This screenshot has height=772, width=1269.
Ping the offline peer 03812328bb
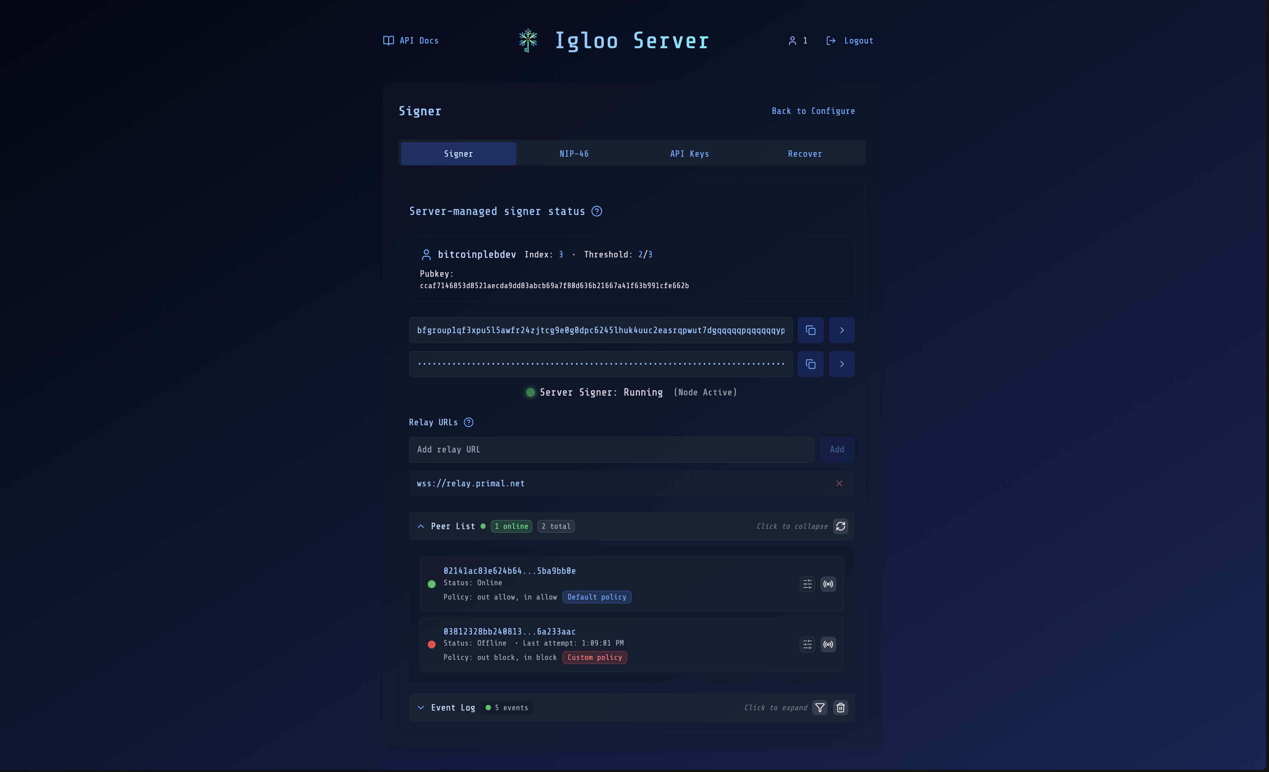[x=828, y=644]
